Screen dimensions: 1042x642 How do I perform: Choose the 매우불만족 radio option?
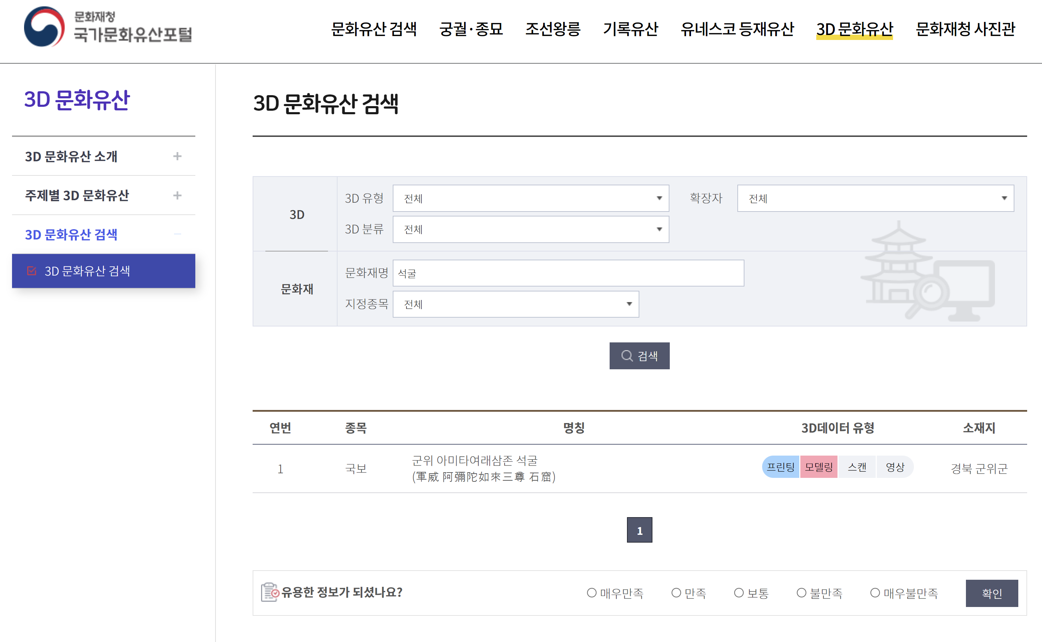tap(875, 593)
